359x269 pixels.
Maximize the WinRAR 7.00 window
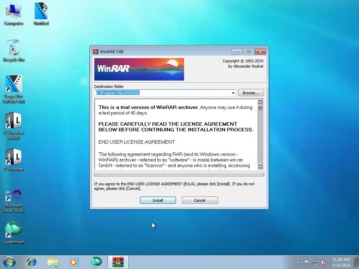pyautogui.click(x=249, y=52)
